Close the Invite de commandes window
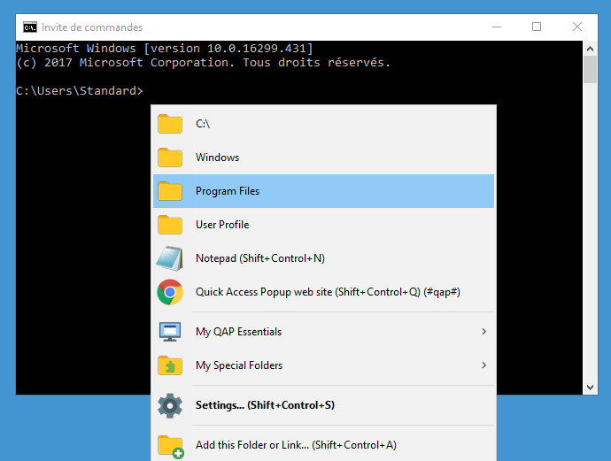Screen dimensions: 611x461 click(577, 27)
